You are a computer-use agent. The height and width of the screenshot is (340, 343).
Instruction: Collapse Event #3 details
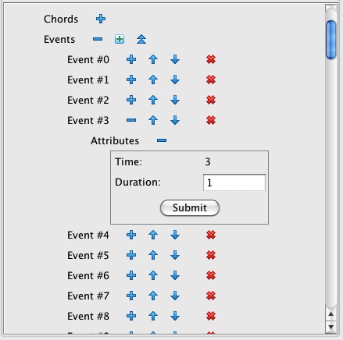(131, 120)
